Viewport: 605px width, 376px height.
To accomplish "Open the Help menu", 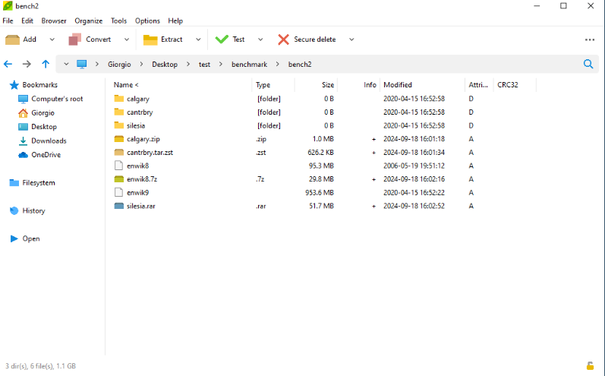I will (175, 21).
